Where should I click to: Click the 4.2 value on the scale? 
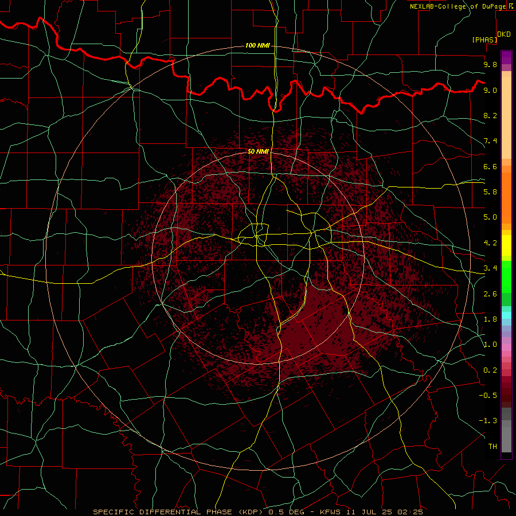click(x=490, y=243)
